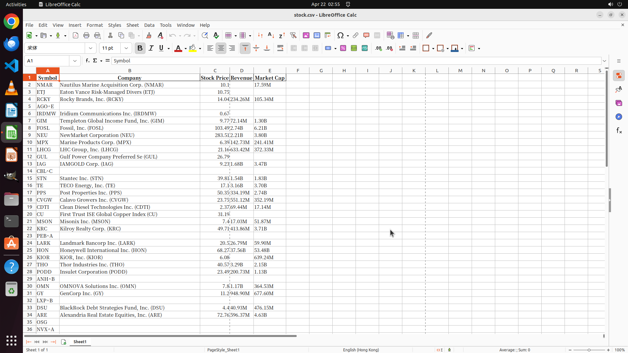This screenshot has width=628, height=353.
Task: Open the AutoFilter tool
Action: point(293,35)
